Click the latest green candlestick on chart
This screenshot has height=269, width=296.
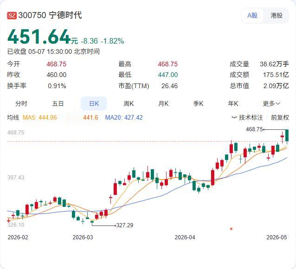287,135
